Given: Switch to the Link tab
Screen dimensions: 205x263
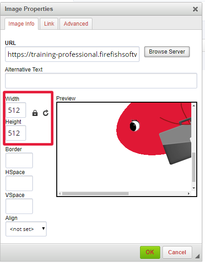Looking at the screenshot, I should (49, 24).
